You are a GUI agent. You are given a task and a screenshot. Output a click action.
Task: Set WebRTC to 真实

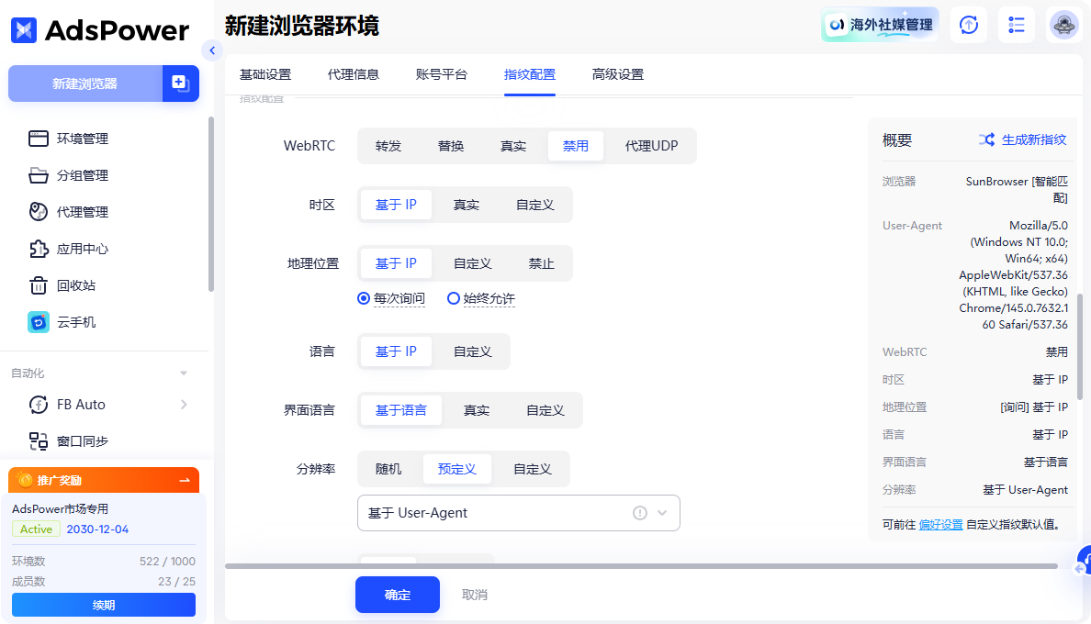coord(512,146)
